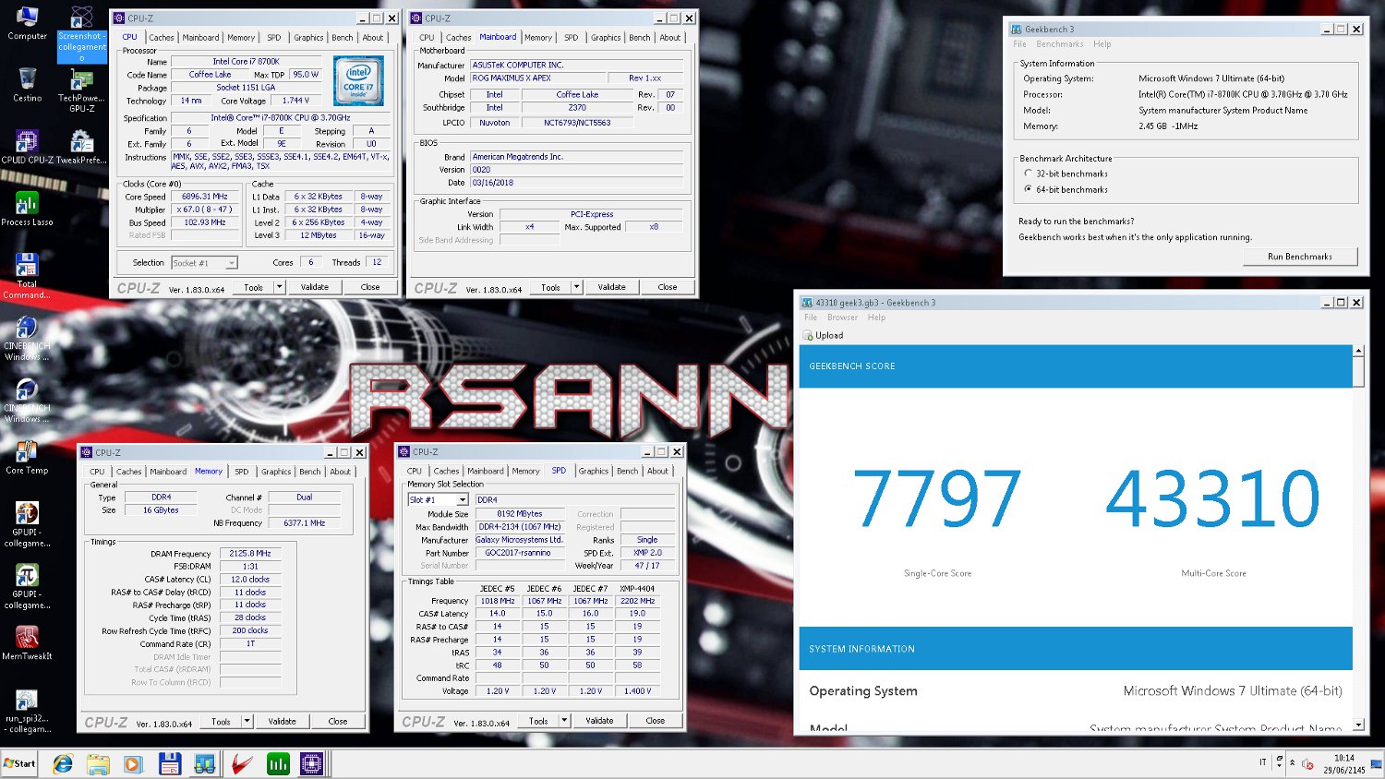Click scroll-down arrow in Geekbench results
1385x779 pixels.
[x=1358, y=725]
